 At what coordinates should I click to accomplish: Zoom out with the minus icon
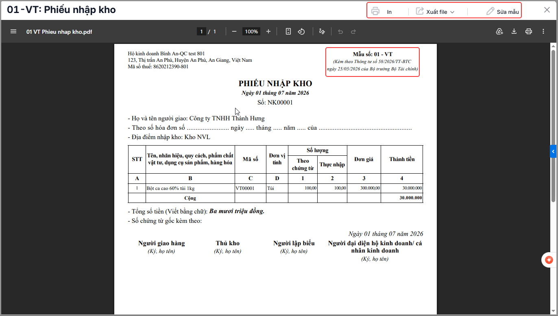pyautogui.click(x=234, y=31)
